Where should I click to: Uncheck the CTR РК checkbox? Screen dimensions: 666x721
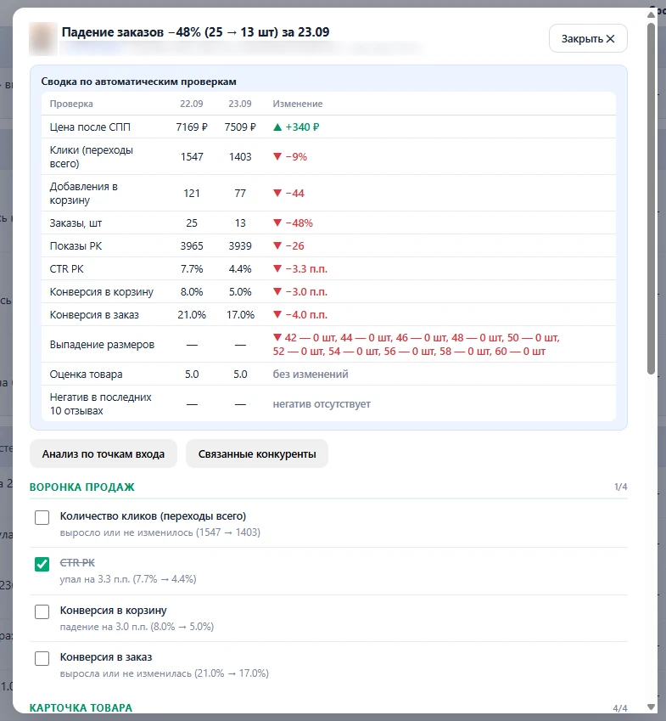tap(42, 564)
